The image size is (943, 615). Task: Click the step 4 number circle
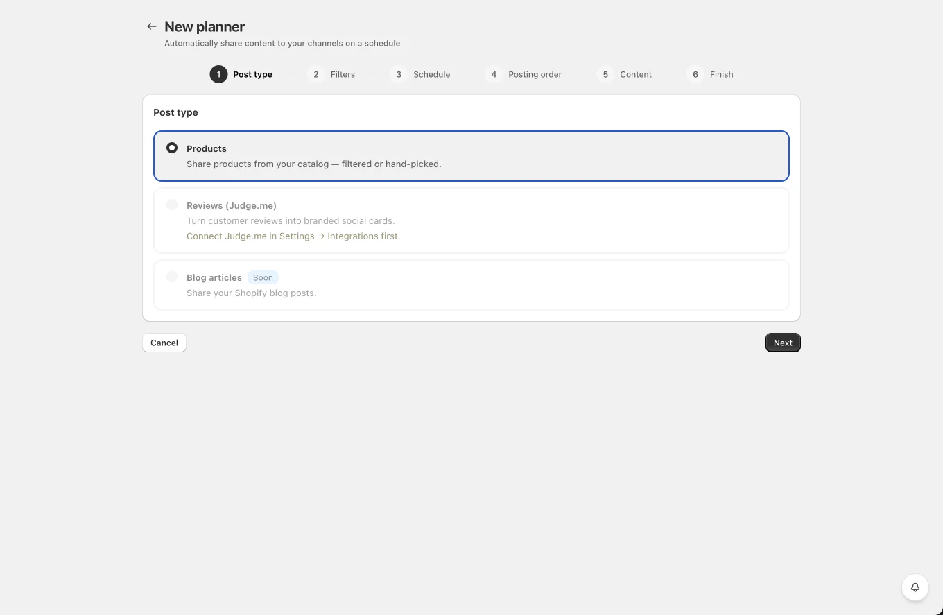(494, 74)
